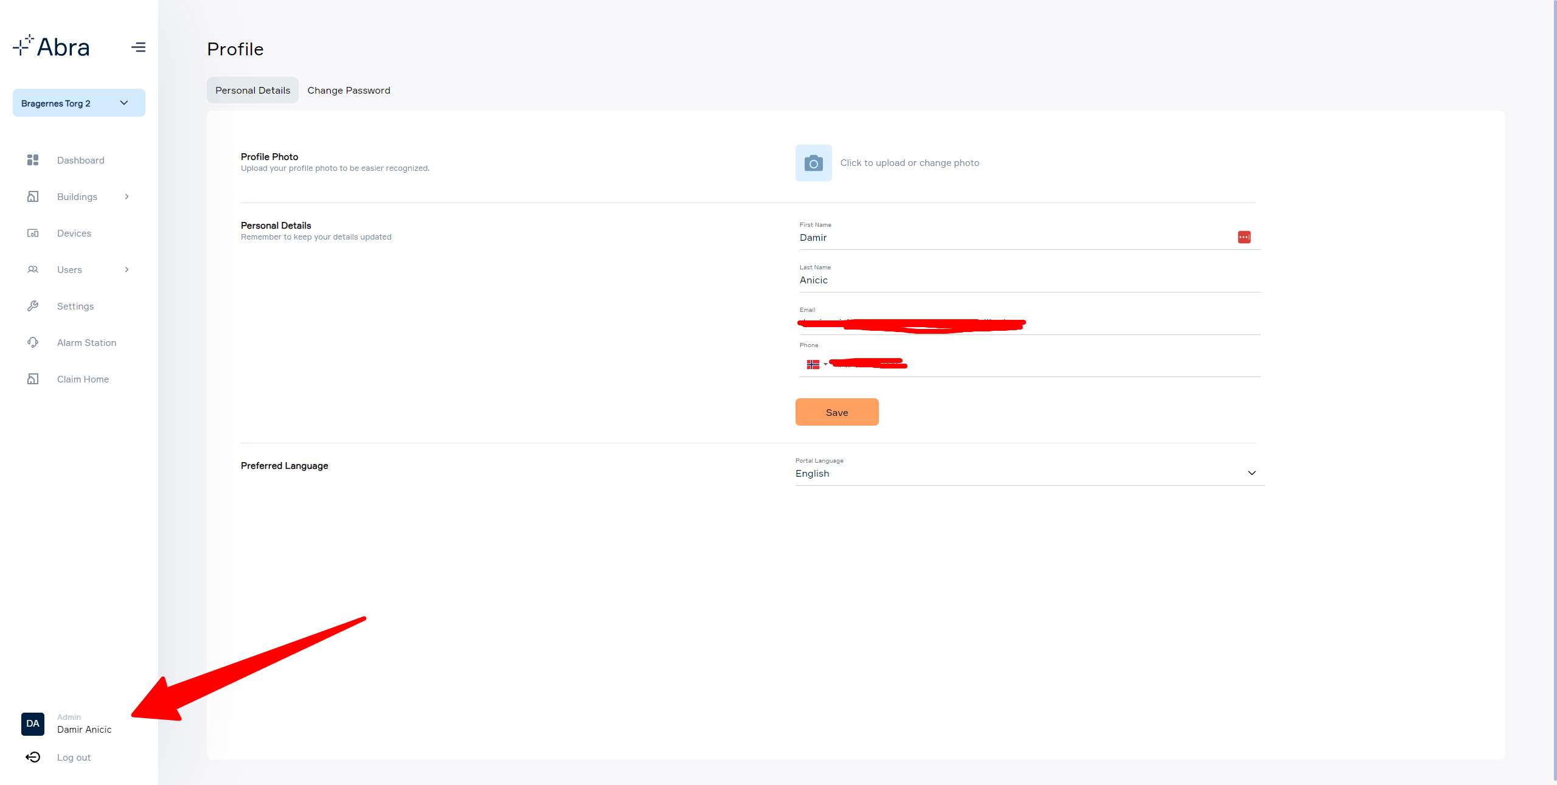The width and height of the screenshot is (1557, 785).
Task: Click 'Click to upload or change photo' text
Action: pyautogui.click(x=910, y=162)
